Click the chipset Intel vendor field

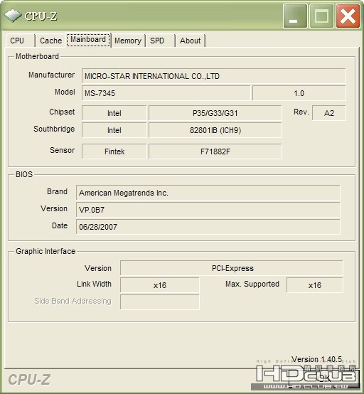point(114,113)
